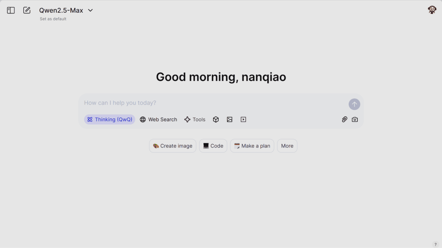The width and height of the screenshot is (442, 248).
Task: Select the Make a plan suggestion
Action: pos(252,146)
